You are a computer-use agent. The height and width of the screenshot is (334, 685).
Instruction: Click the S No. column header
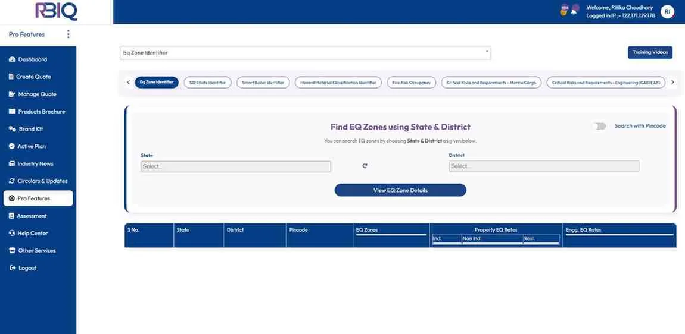click(149, 235)
